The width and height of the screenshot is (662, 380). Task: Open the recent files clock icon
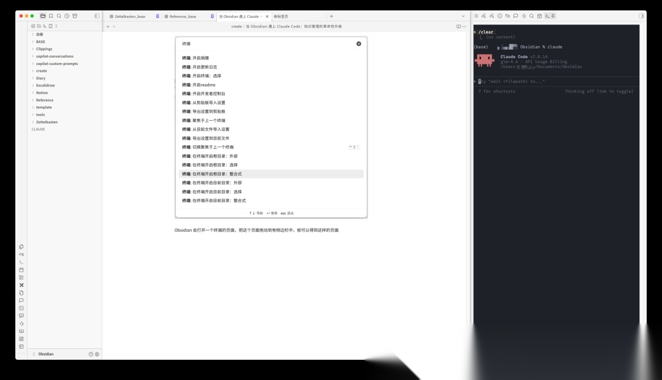tap(67, 16)
